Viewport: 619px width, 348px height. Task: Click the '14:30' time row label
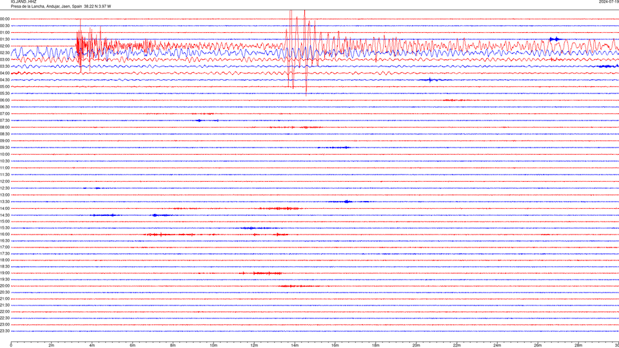click(x=5, y=215)
